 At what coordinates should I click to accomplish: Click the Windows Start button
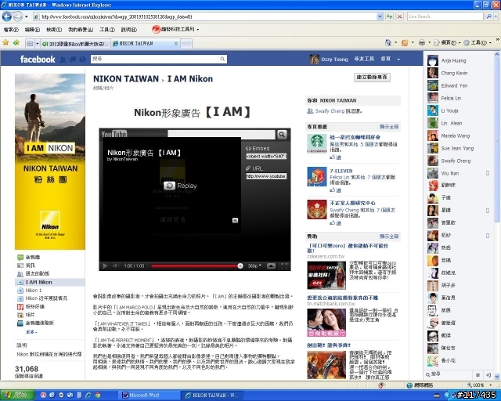click(x=17, y=395)
